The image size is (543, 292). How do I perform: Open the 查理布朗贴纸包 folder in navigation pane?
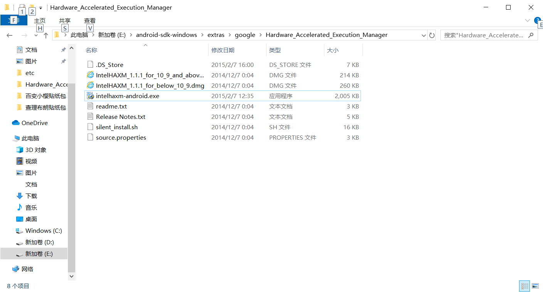(x=46, y=107)
